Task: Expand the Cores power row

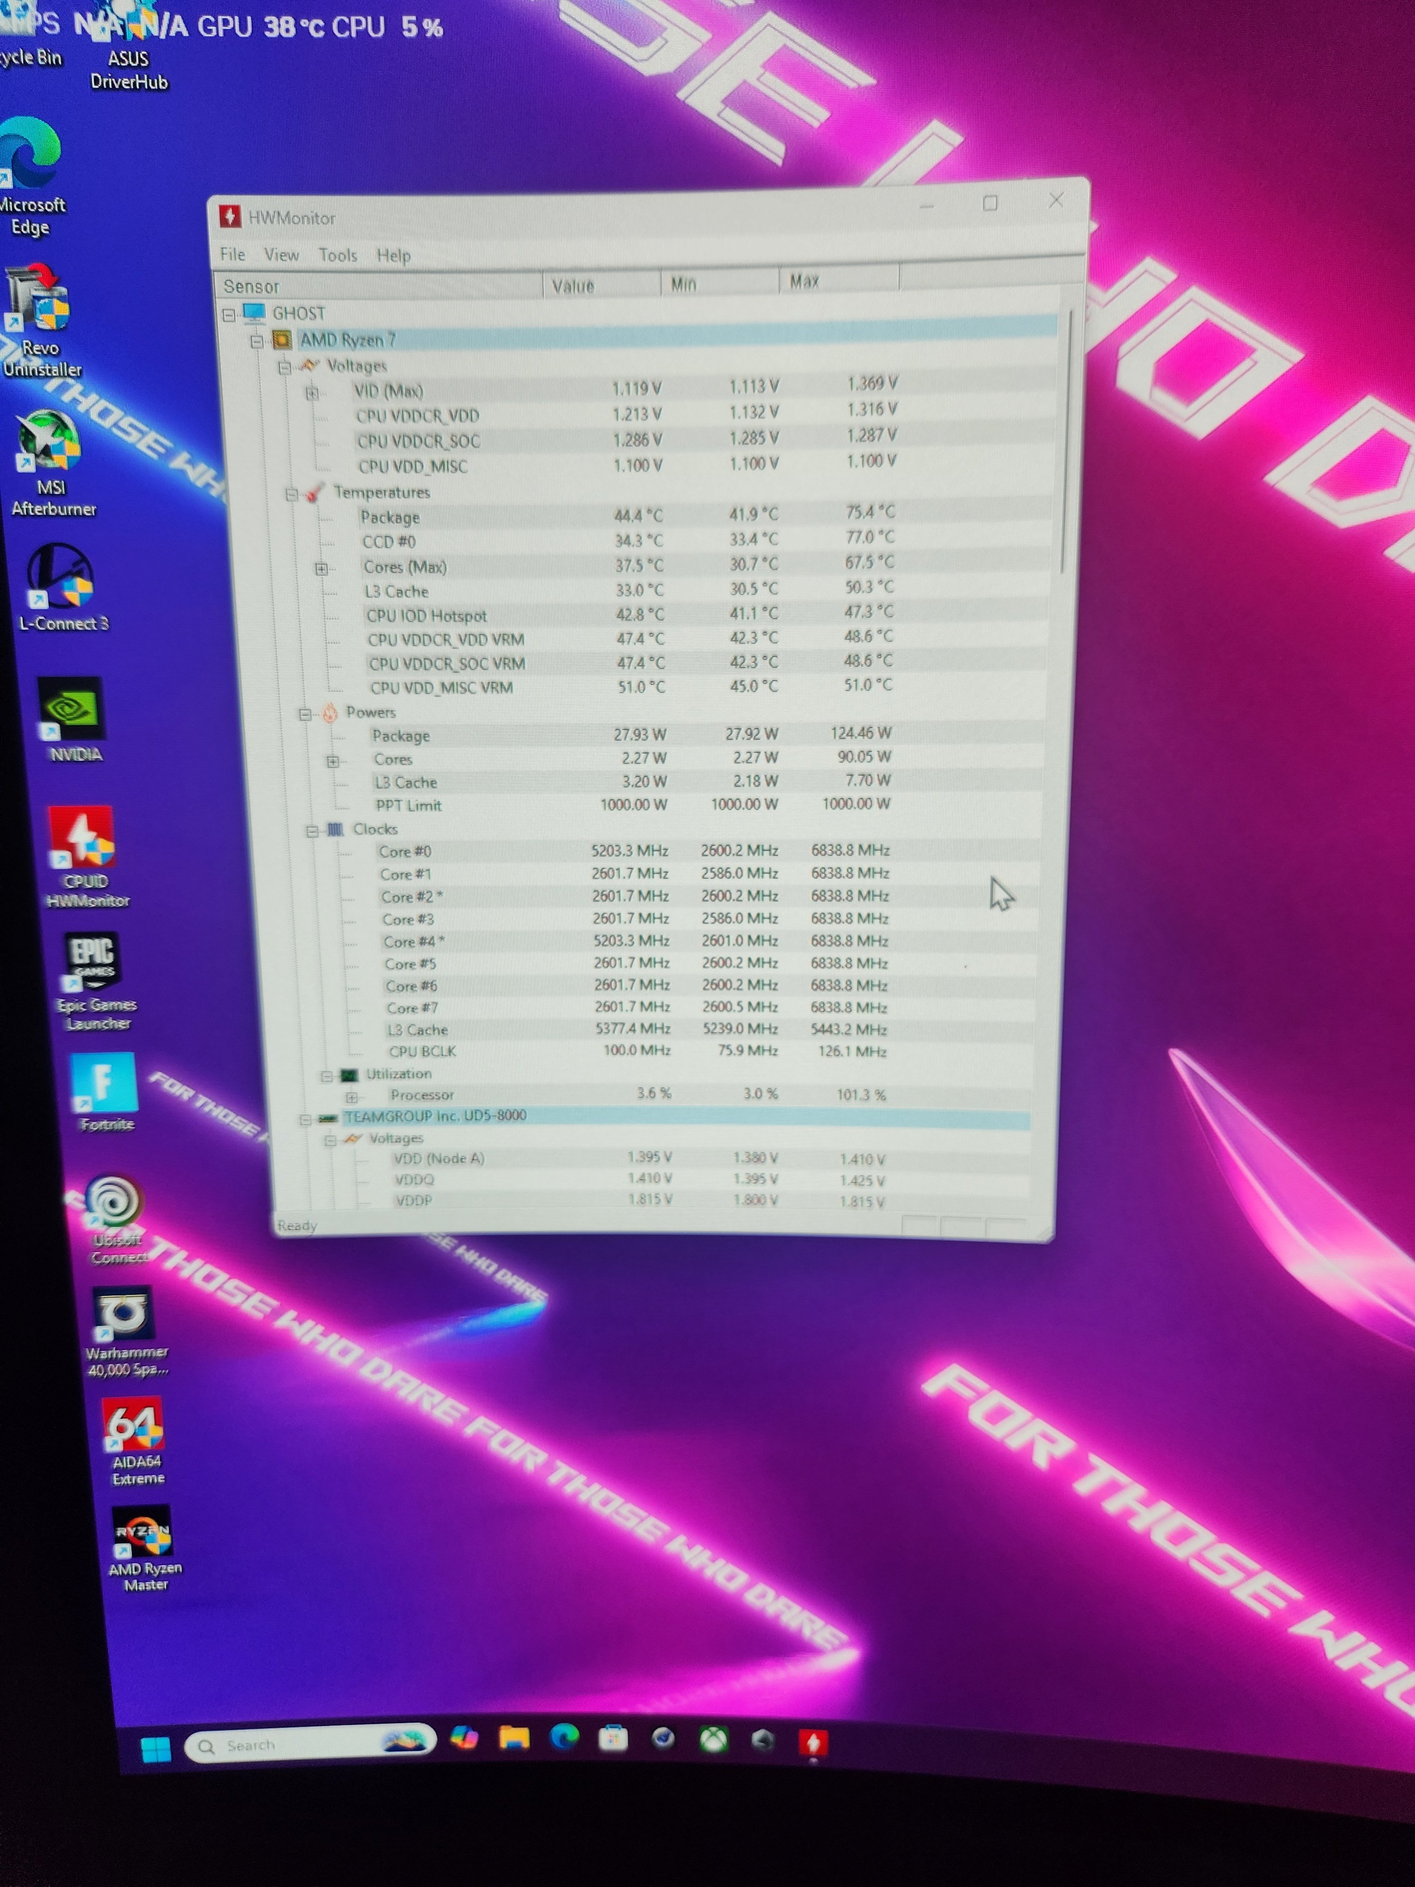Action: tap(333, 761)
